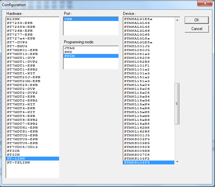Image resolution: width=215 pixels, height=187 pixels.
Task: Close the Configuration dialog window
Action: (205, 3)
